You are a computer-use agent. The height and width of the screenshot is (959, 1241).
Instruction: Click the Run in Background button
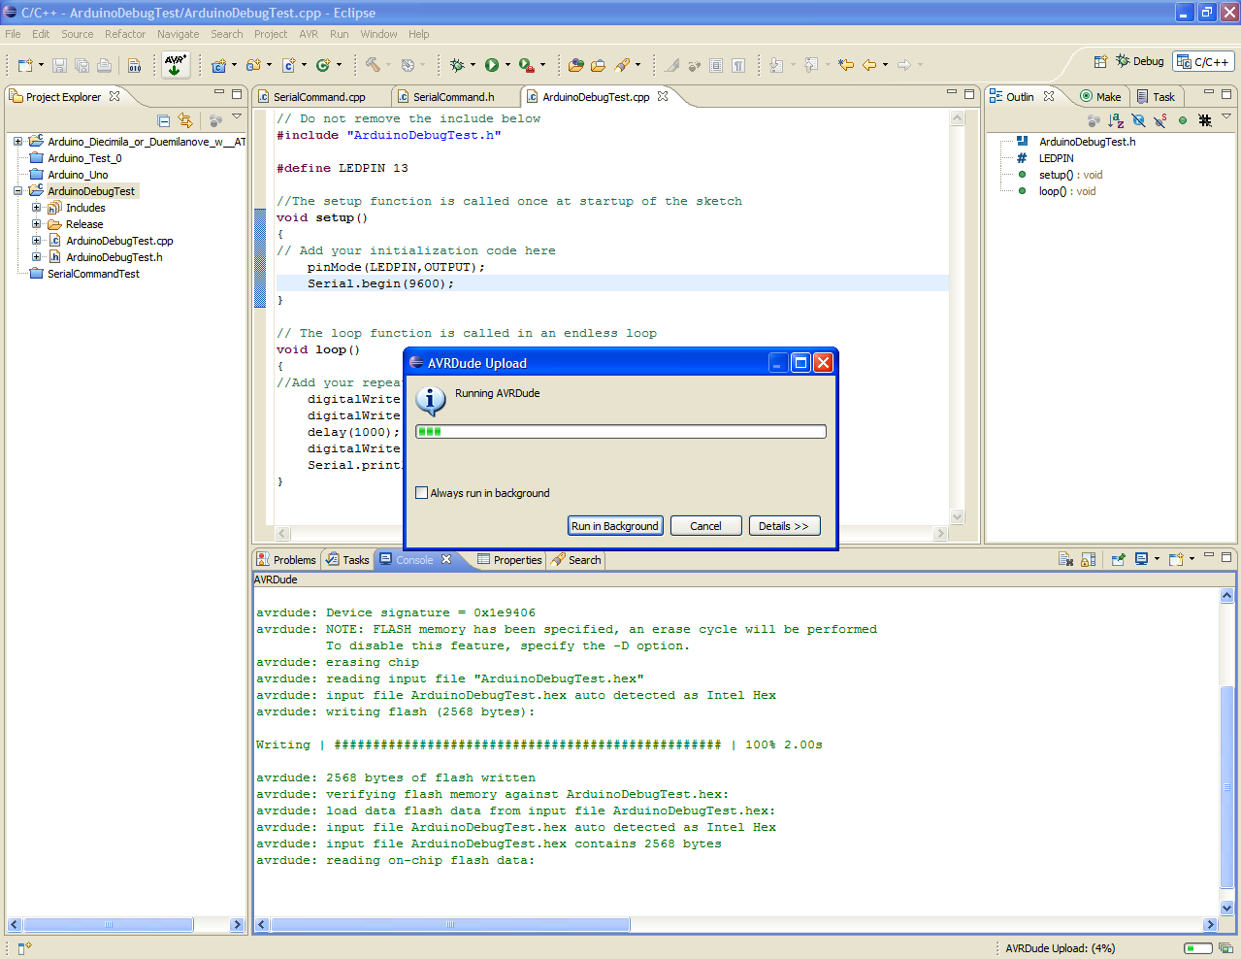pos(615,526)
